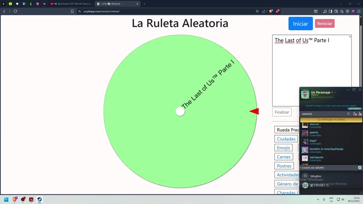Toggle the browser sidebar panel

coord(330,11)
